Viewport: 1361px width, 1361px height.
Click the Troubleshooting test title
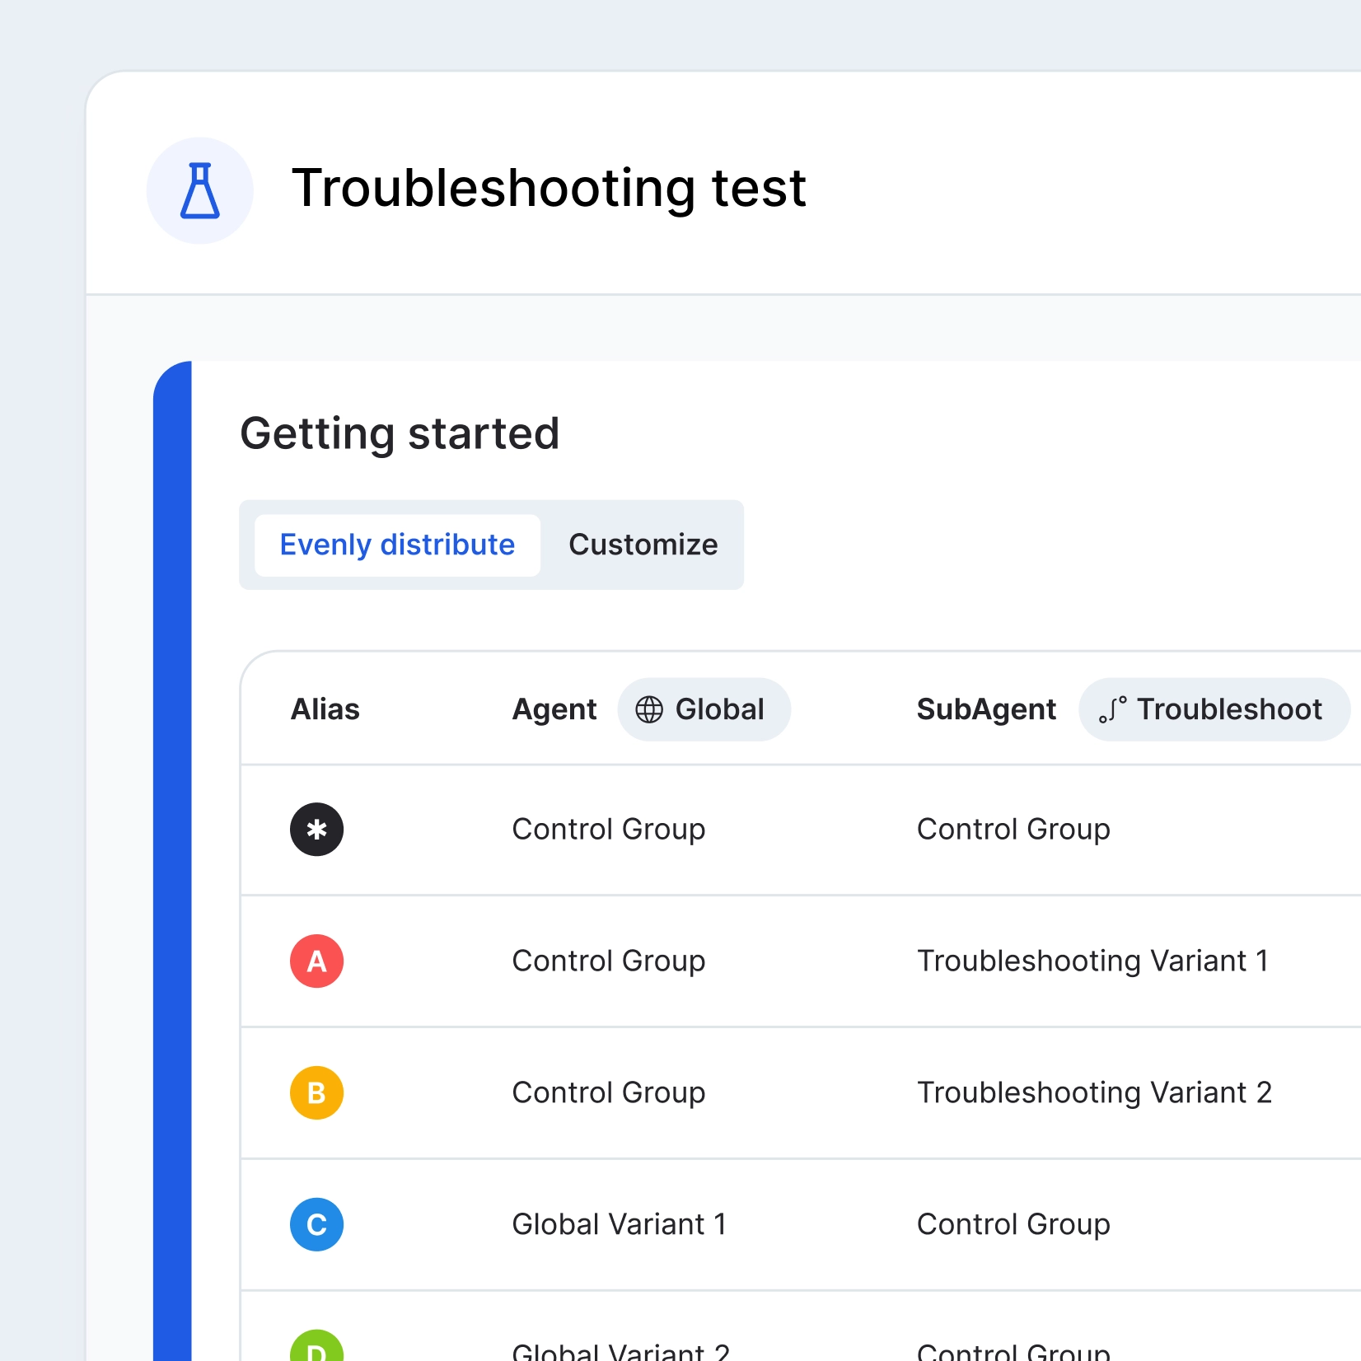549,189
